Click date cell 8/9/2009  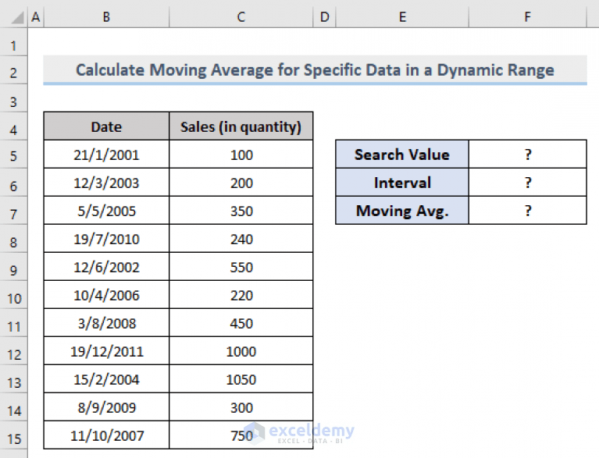tap(106, 407)
